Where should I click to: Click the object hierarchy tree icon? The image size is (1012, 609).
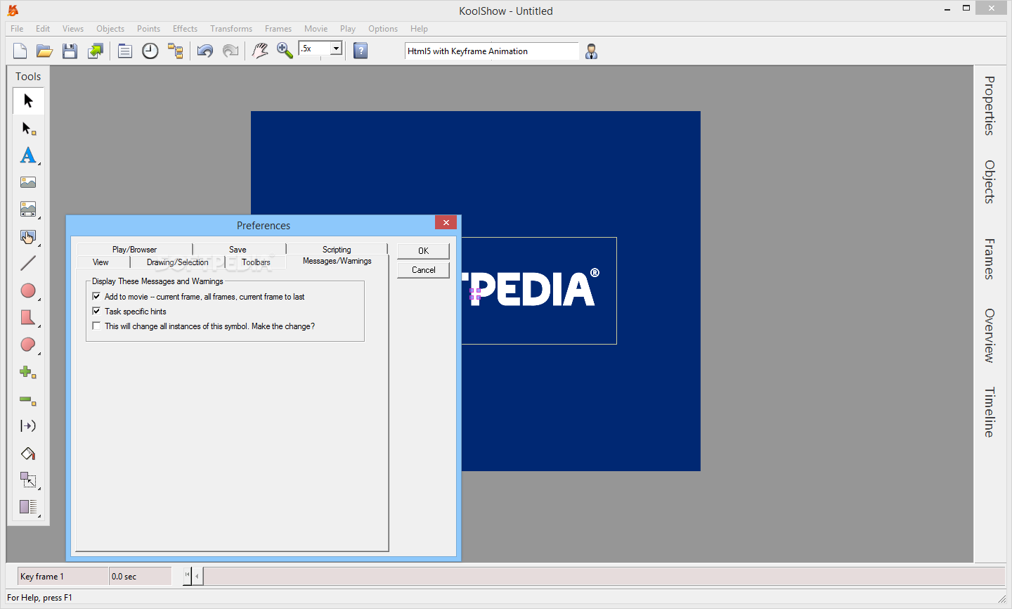click(x=176, y=51)
